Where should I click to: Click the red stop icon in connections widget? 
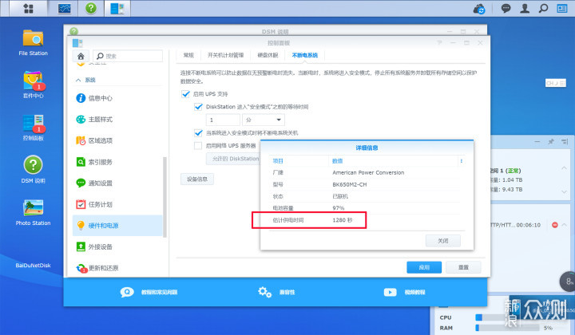pos(554,225)
